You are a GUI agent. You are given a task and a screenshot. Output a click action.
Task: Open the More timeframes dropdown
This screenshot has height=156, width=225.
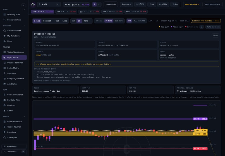click(87, 21)
